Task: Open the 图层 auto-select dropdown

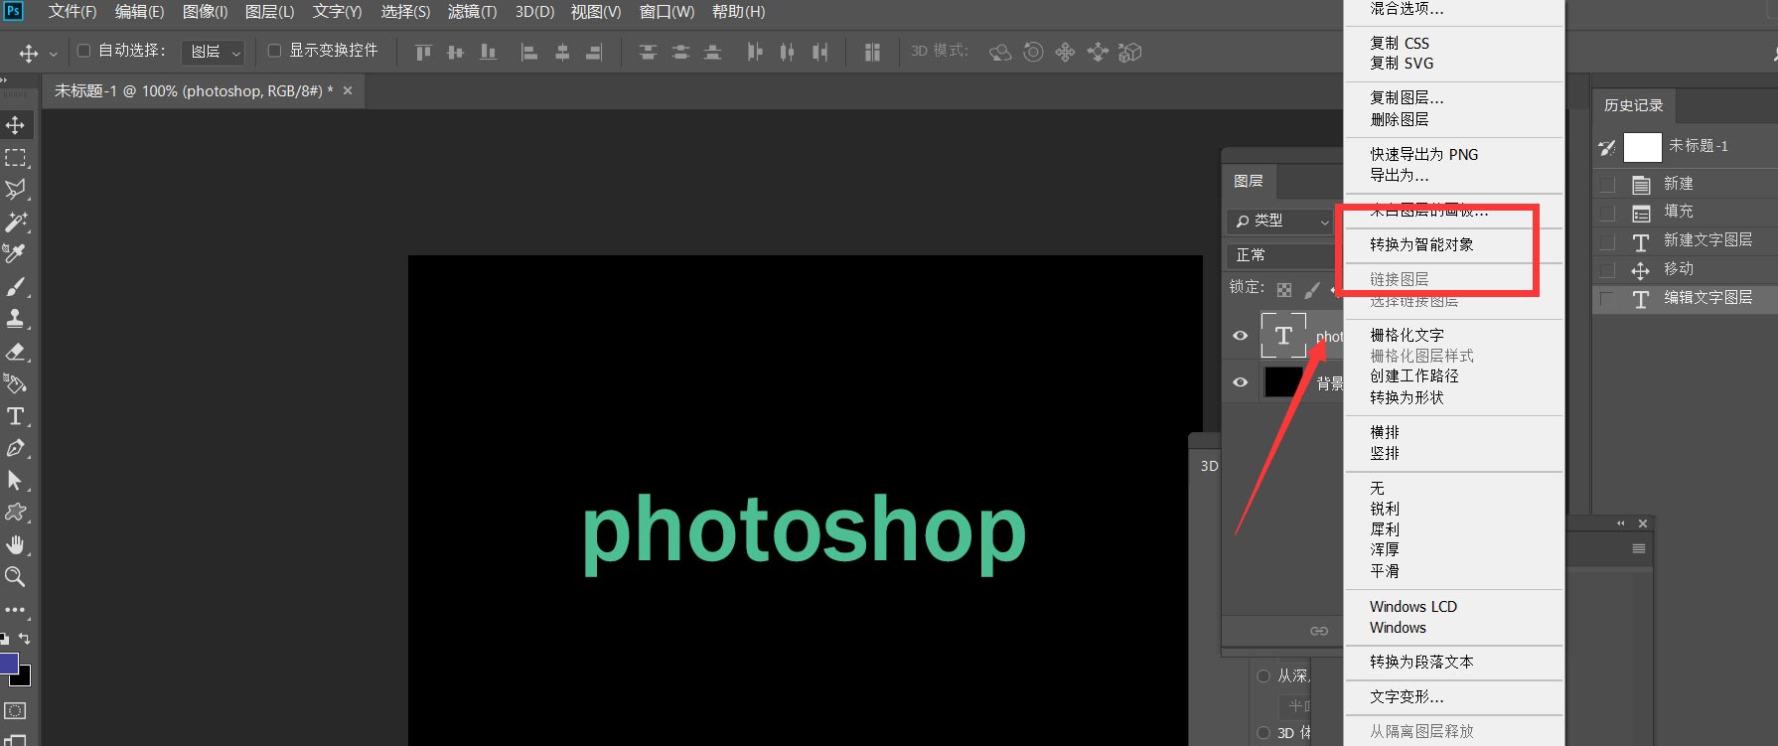Action: point(216,52)
